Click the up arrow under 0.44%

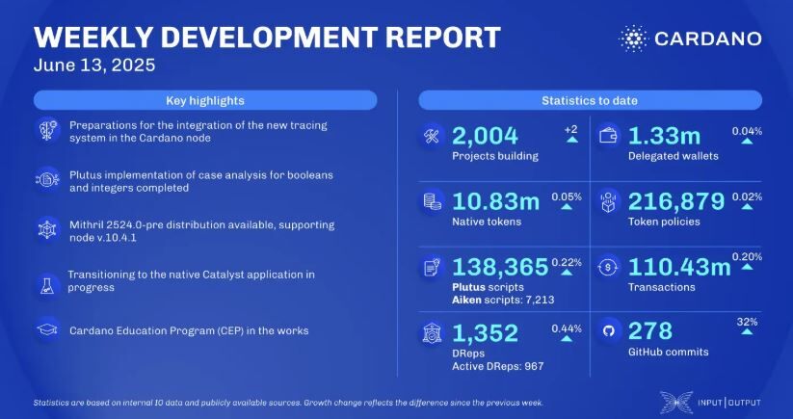pos(567,338)
